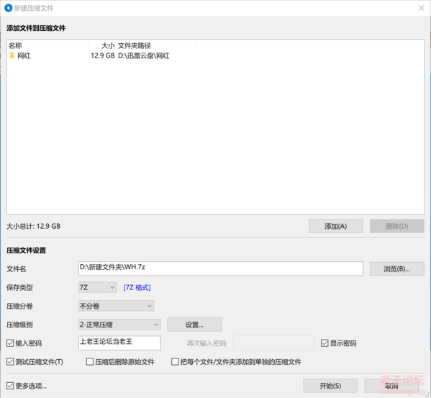Screen dimensions: 431x398
Task: Select the 网红 folder icon in file list
Action: [12, 55]
